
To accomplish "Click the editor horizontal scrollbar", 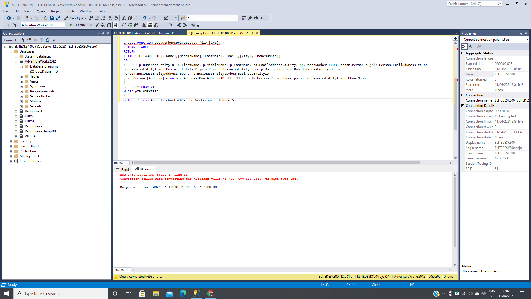I will (277, 163).
